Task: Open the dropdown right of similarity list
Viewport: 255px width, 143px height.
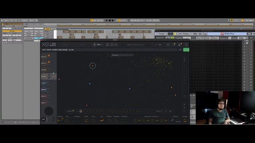Action: click(159, 111)
